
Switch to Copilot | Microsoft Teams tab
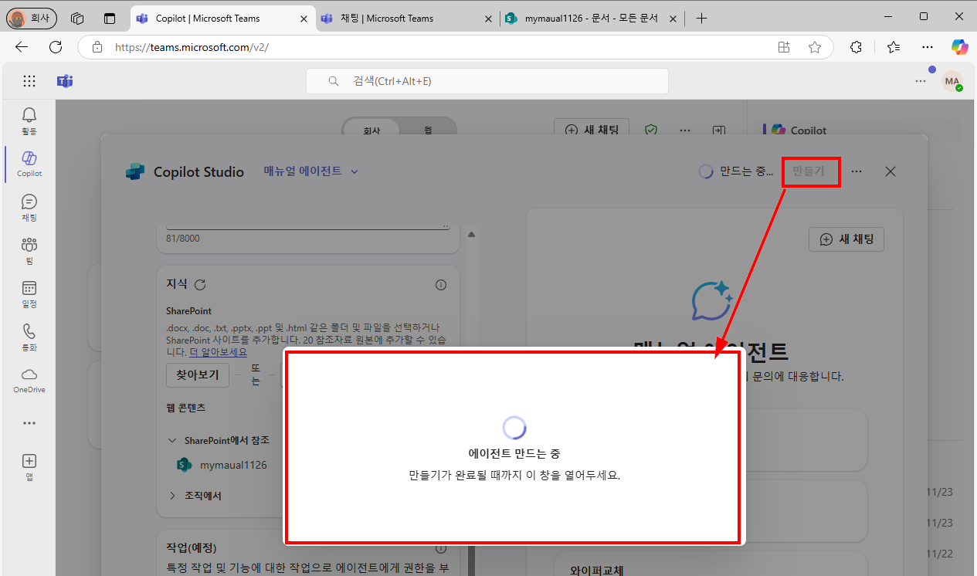pos(223,18)
